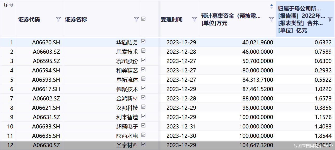Viewport: 335px width, 150px height.
Task: Uncheck the 赛尔股份 row checkbox
Action: 143,60
